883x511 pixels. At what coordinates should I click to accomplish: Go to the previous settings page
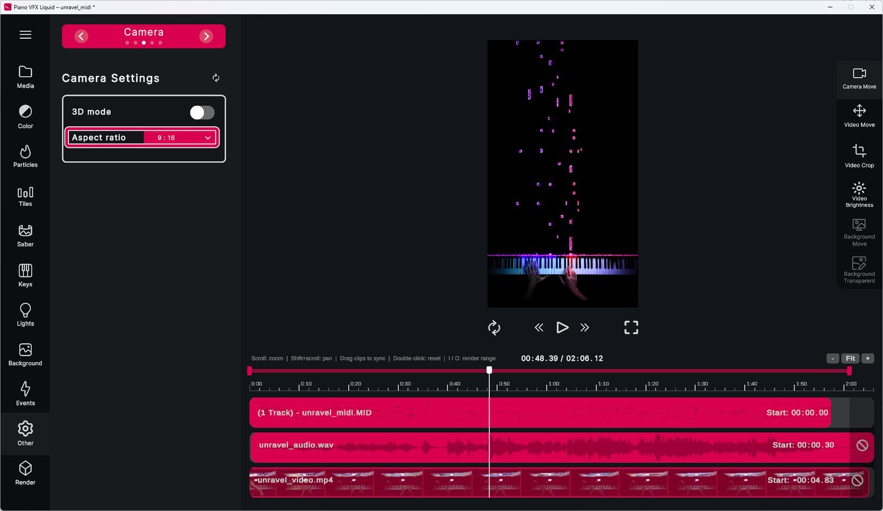click(81, 36)
